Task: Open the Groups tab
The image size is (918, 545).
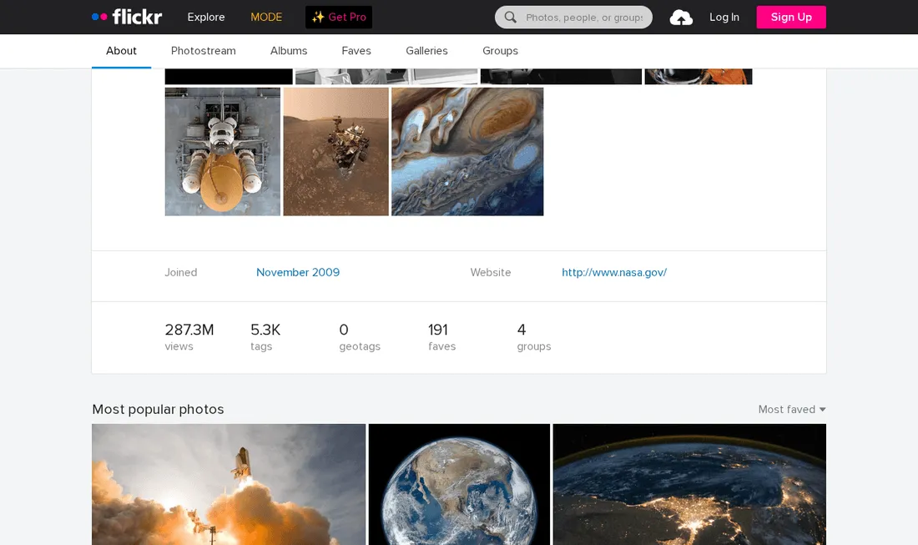Action: coord(500,51)
